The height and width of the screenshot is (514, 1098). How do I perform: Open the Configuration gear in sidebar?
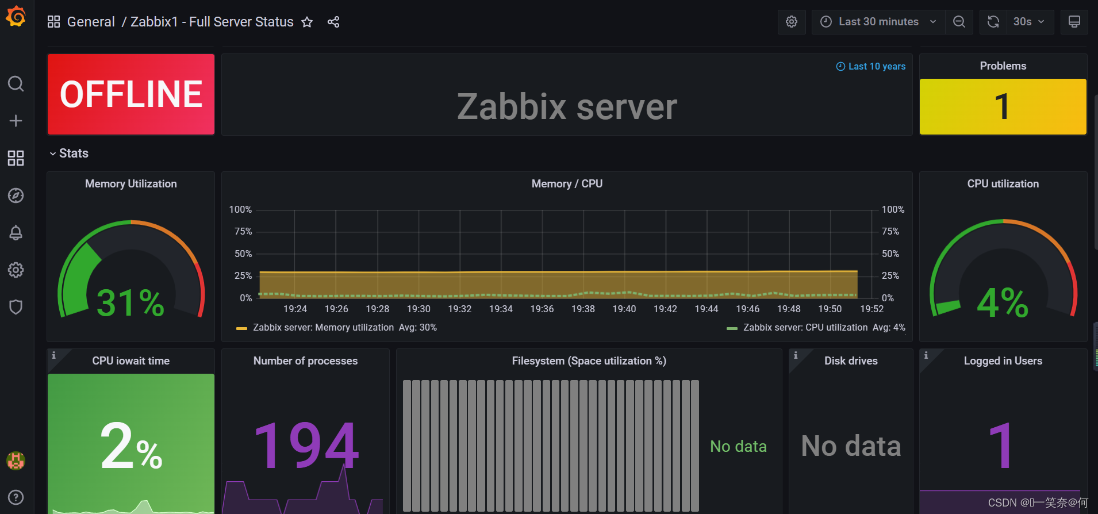[16, 270]
